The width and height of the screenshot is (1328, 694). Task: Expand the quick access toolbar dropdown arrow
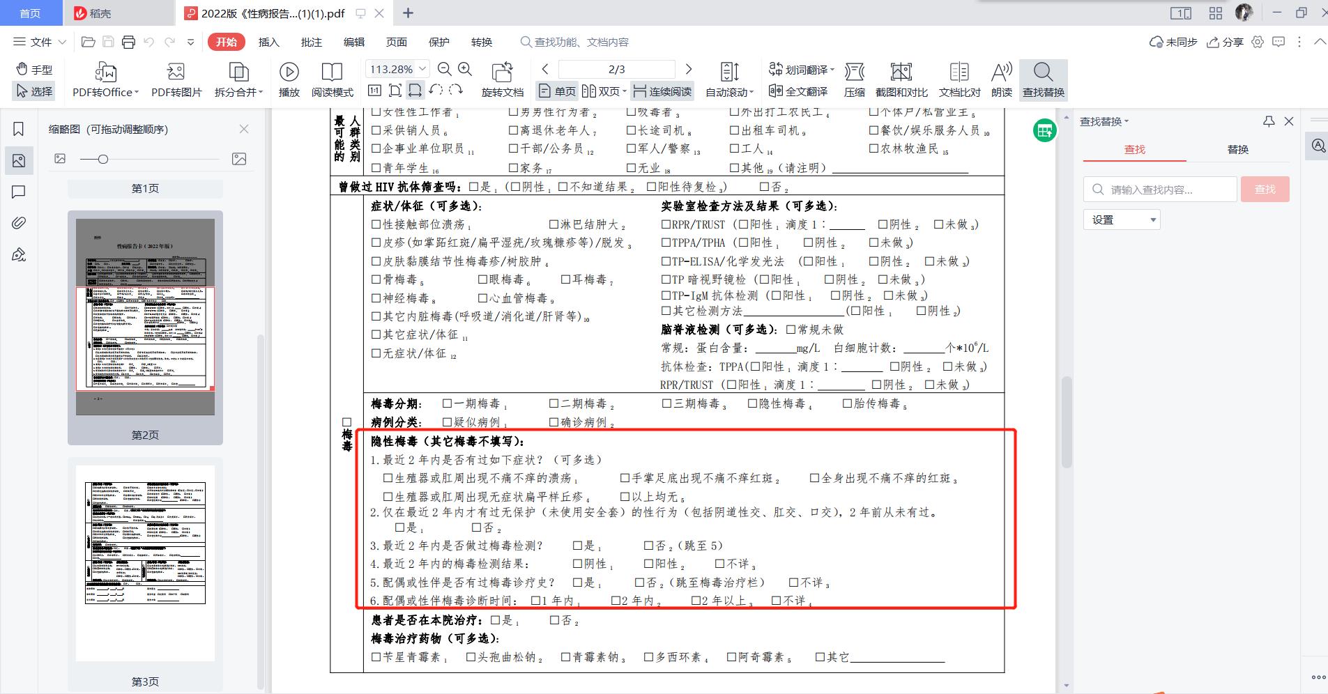[x=190, y=42]
